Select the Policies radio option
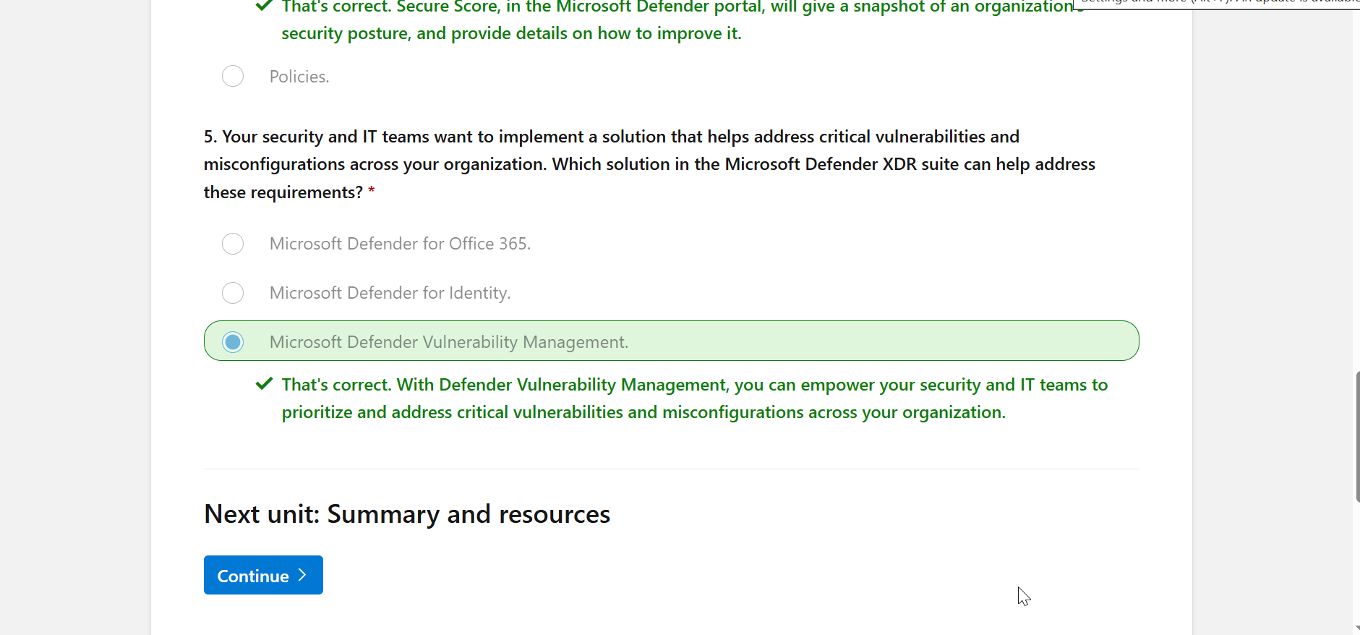This screenshot has width=1360, height=635. (233, 76)
